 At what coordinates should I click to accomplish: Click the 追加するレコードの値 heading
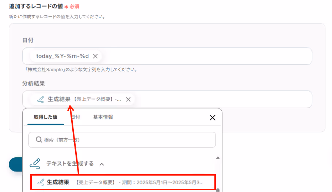(x=36, y=6)
